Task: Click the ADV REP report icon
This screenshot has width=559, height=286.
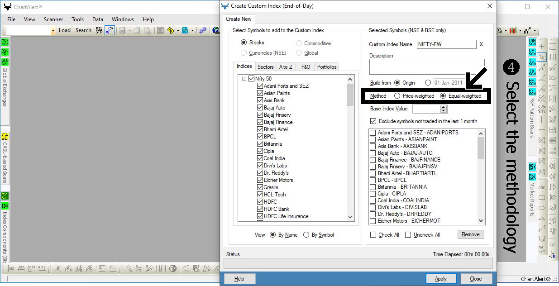Action: (532, 167)
